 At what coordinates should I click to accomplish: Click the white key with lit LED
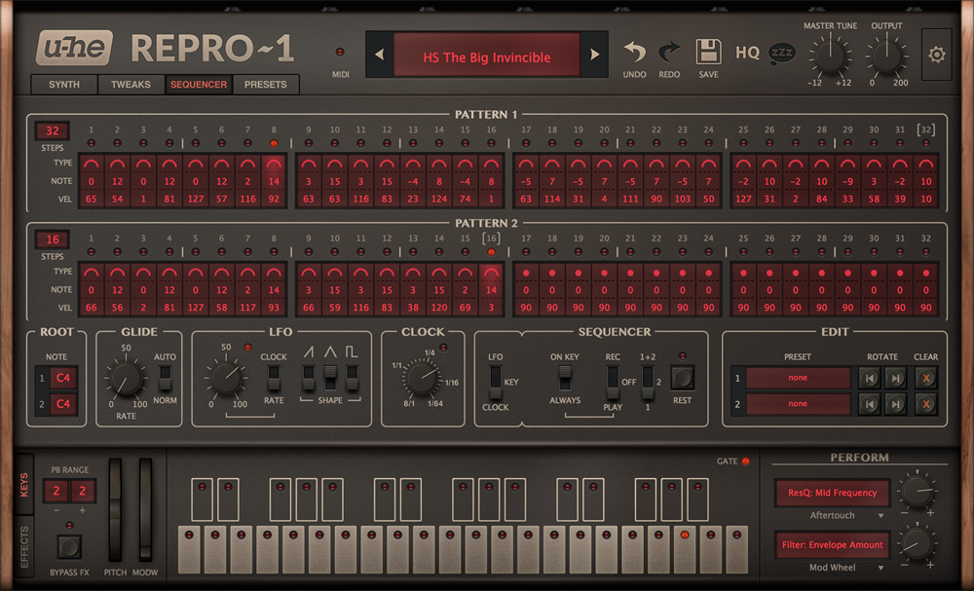tap(685, 550)
